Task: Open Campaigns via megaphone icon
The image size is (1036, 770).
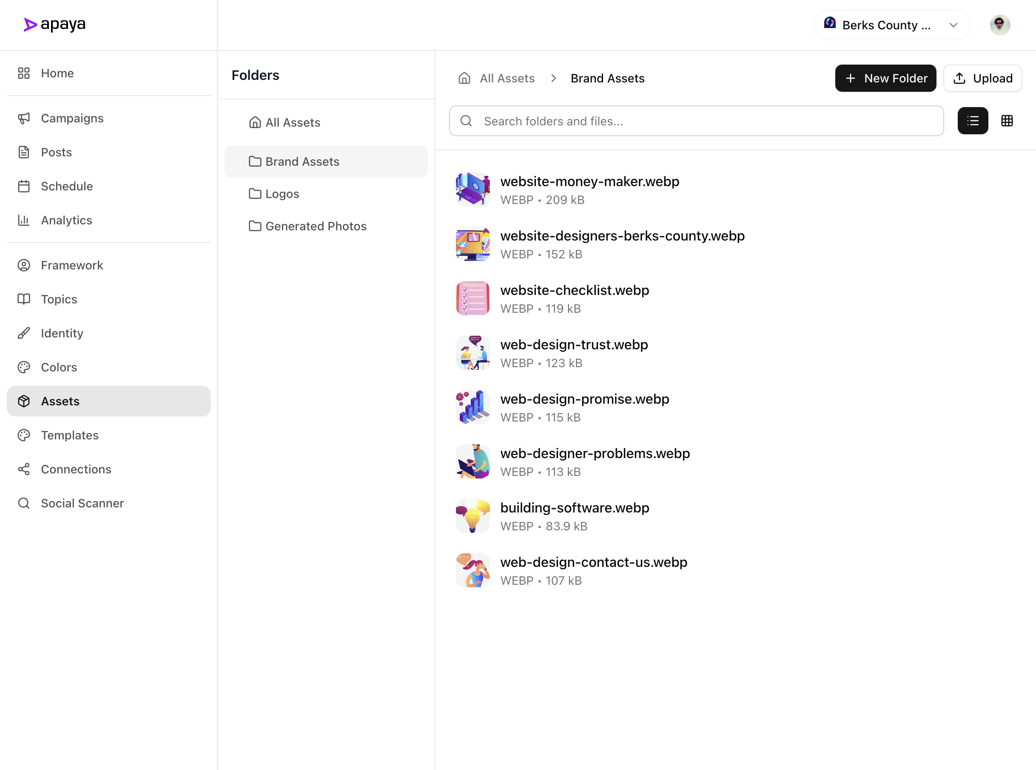Action: click(24, 119)
